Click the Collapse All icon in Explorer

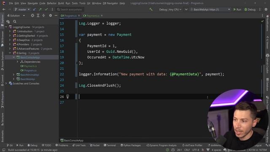tap(43, 16)
